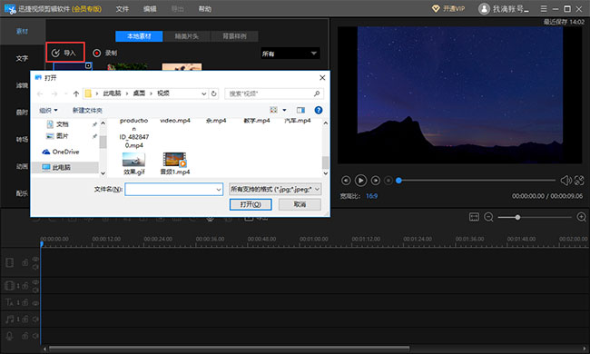Click the zoom-in magnifier on timeline
The height and width of the screenshot is (354, 590).
581,217
